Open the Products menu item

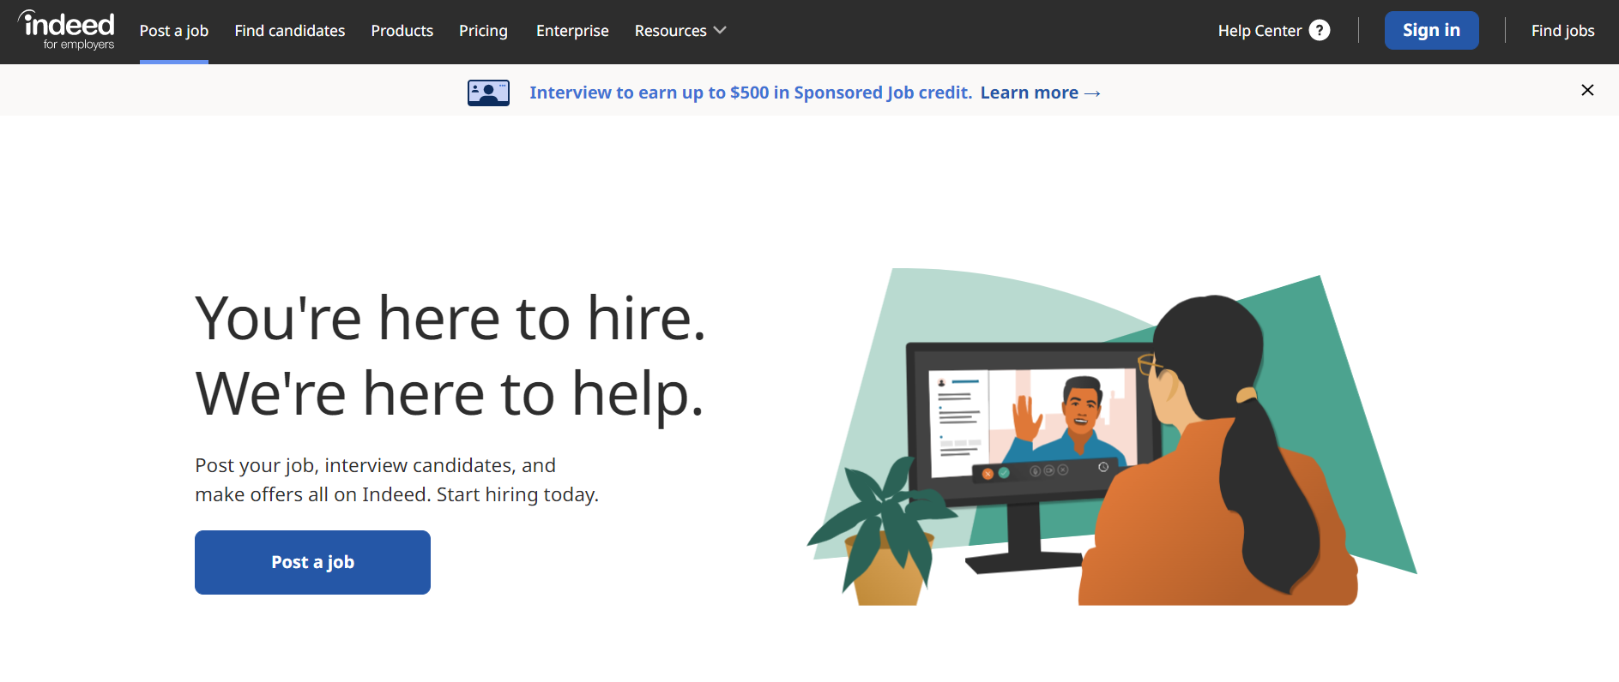click(x=402, y=31)
